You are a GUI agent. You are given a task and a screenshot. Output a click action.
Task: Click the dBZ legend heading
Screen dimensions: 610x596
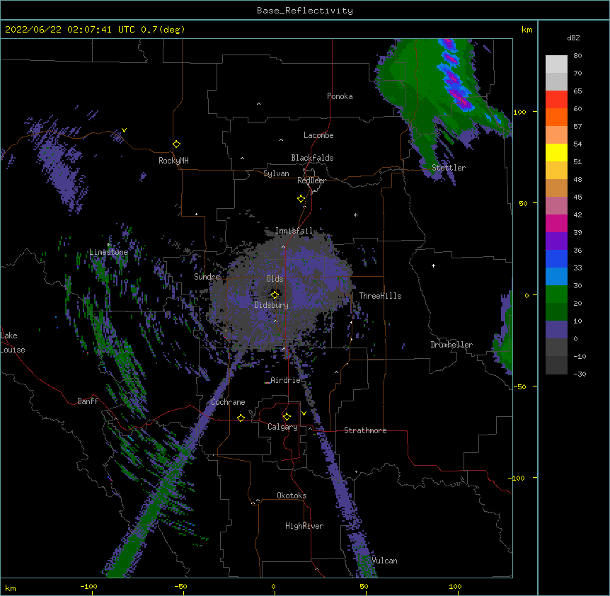(573, 38)
